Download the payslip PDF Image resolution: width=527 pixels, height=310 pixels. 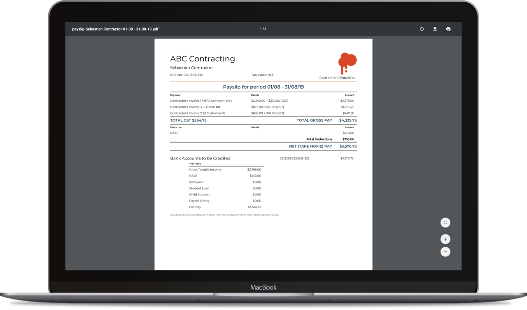(x=435, y=29)
